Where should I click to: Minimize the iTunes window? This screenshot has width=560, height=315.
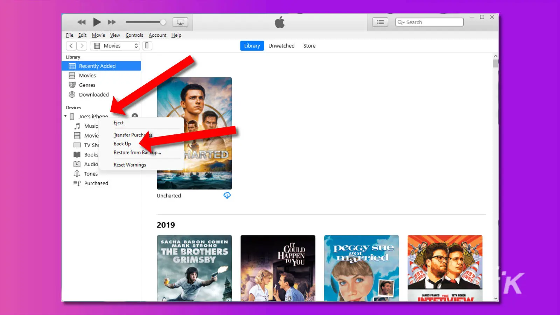[472, 17]
